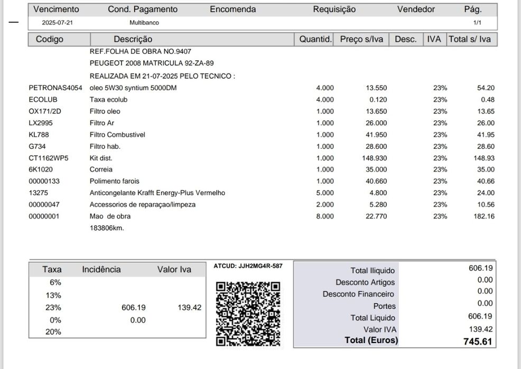Click payment condition Multibanco
521x369 pixels.
click(x=144, y=23)
